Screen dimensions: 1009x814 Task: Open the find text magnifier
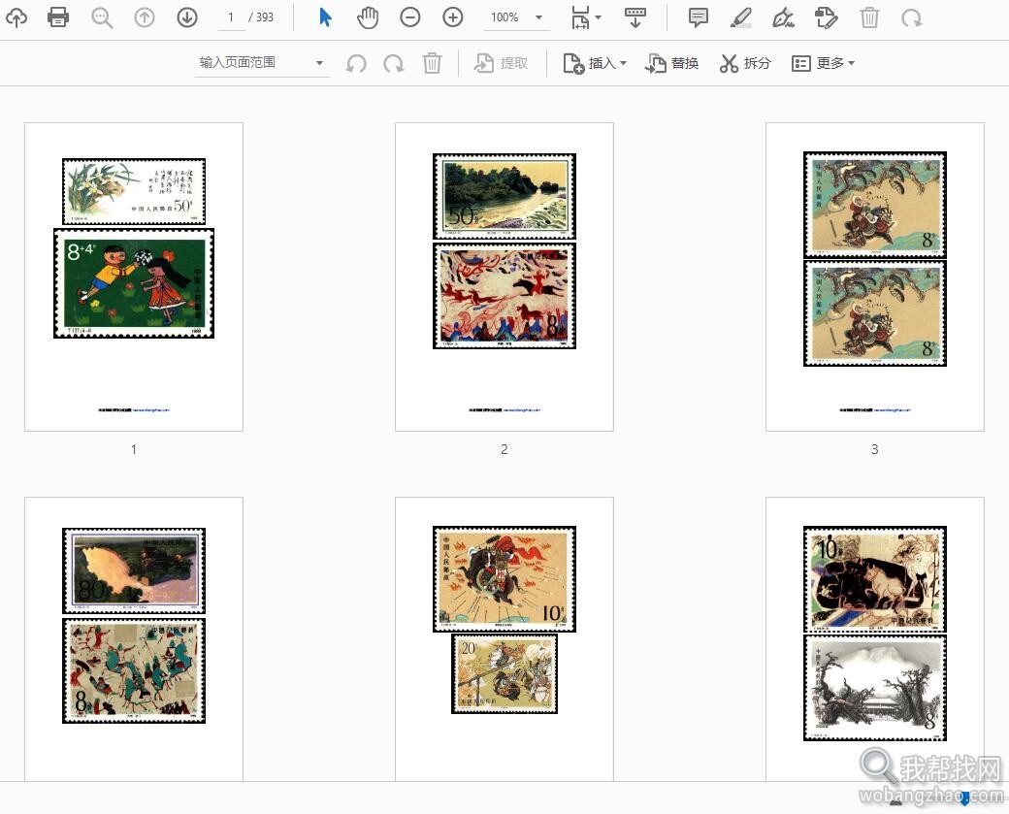click(x=102, y=17)
